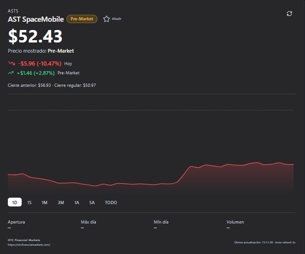The image size is (305, 254).
Task: Click the Pre-Market badge
Action: click(x=82, y=19)
